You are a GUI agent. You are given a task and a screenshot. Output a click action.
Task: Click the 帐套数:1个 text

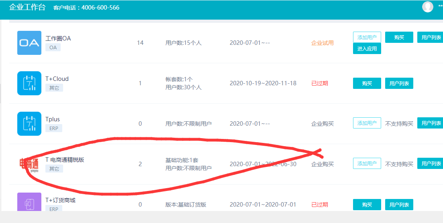coord(179,79)
